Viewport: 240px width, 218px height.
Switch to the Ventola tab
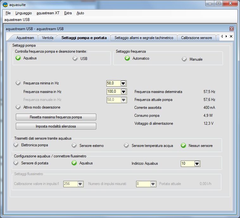pos(47,38)
